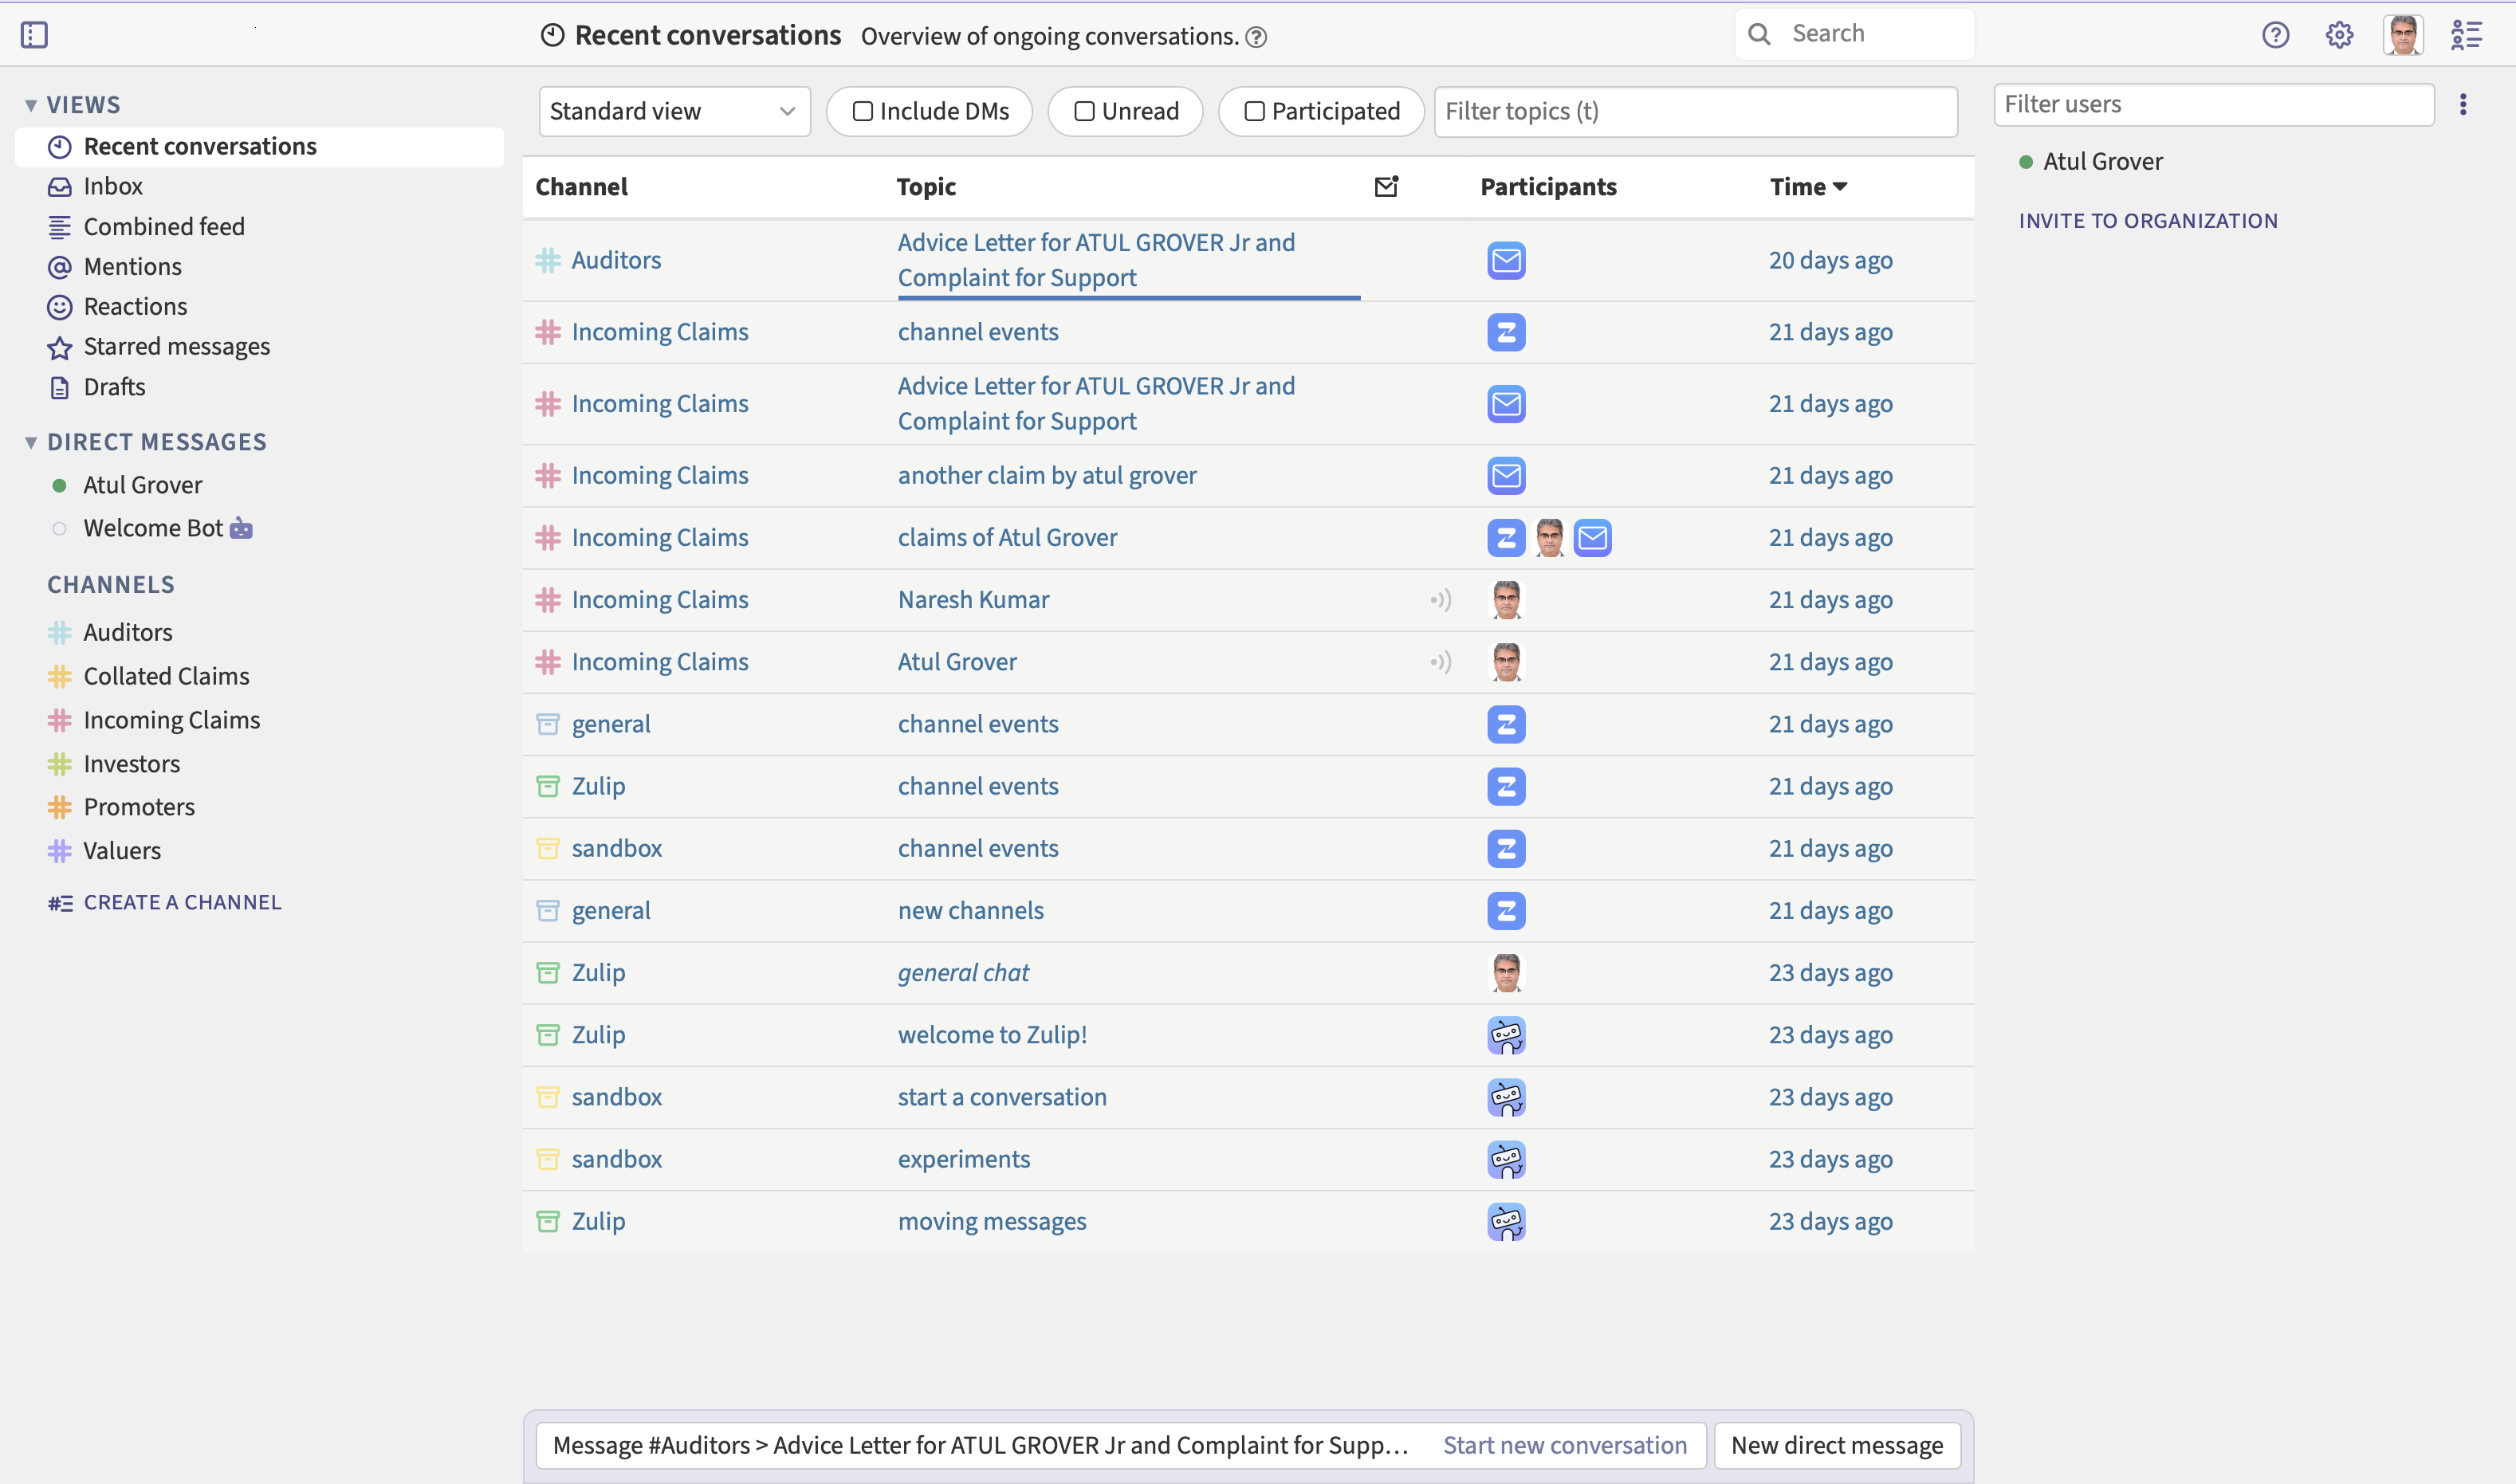The image size is (2516, 1484).
Task: Click the Create a channel icon
Action: coord(60,903)
